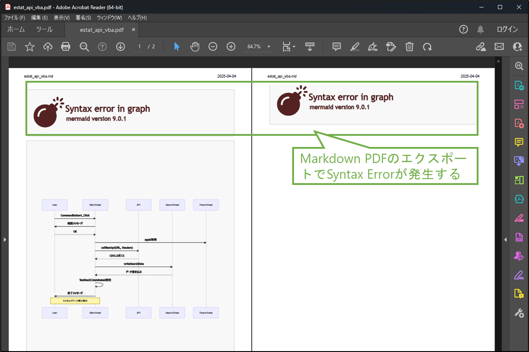
Task: Zoom out with the minus icon
Action: tap(213, 46)
